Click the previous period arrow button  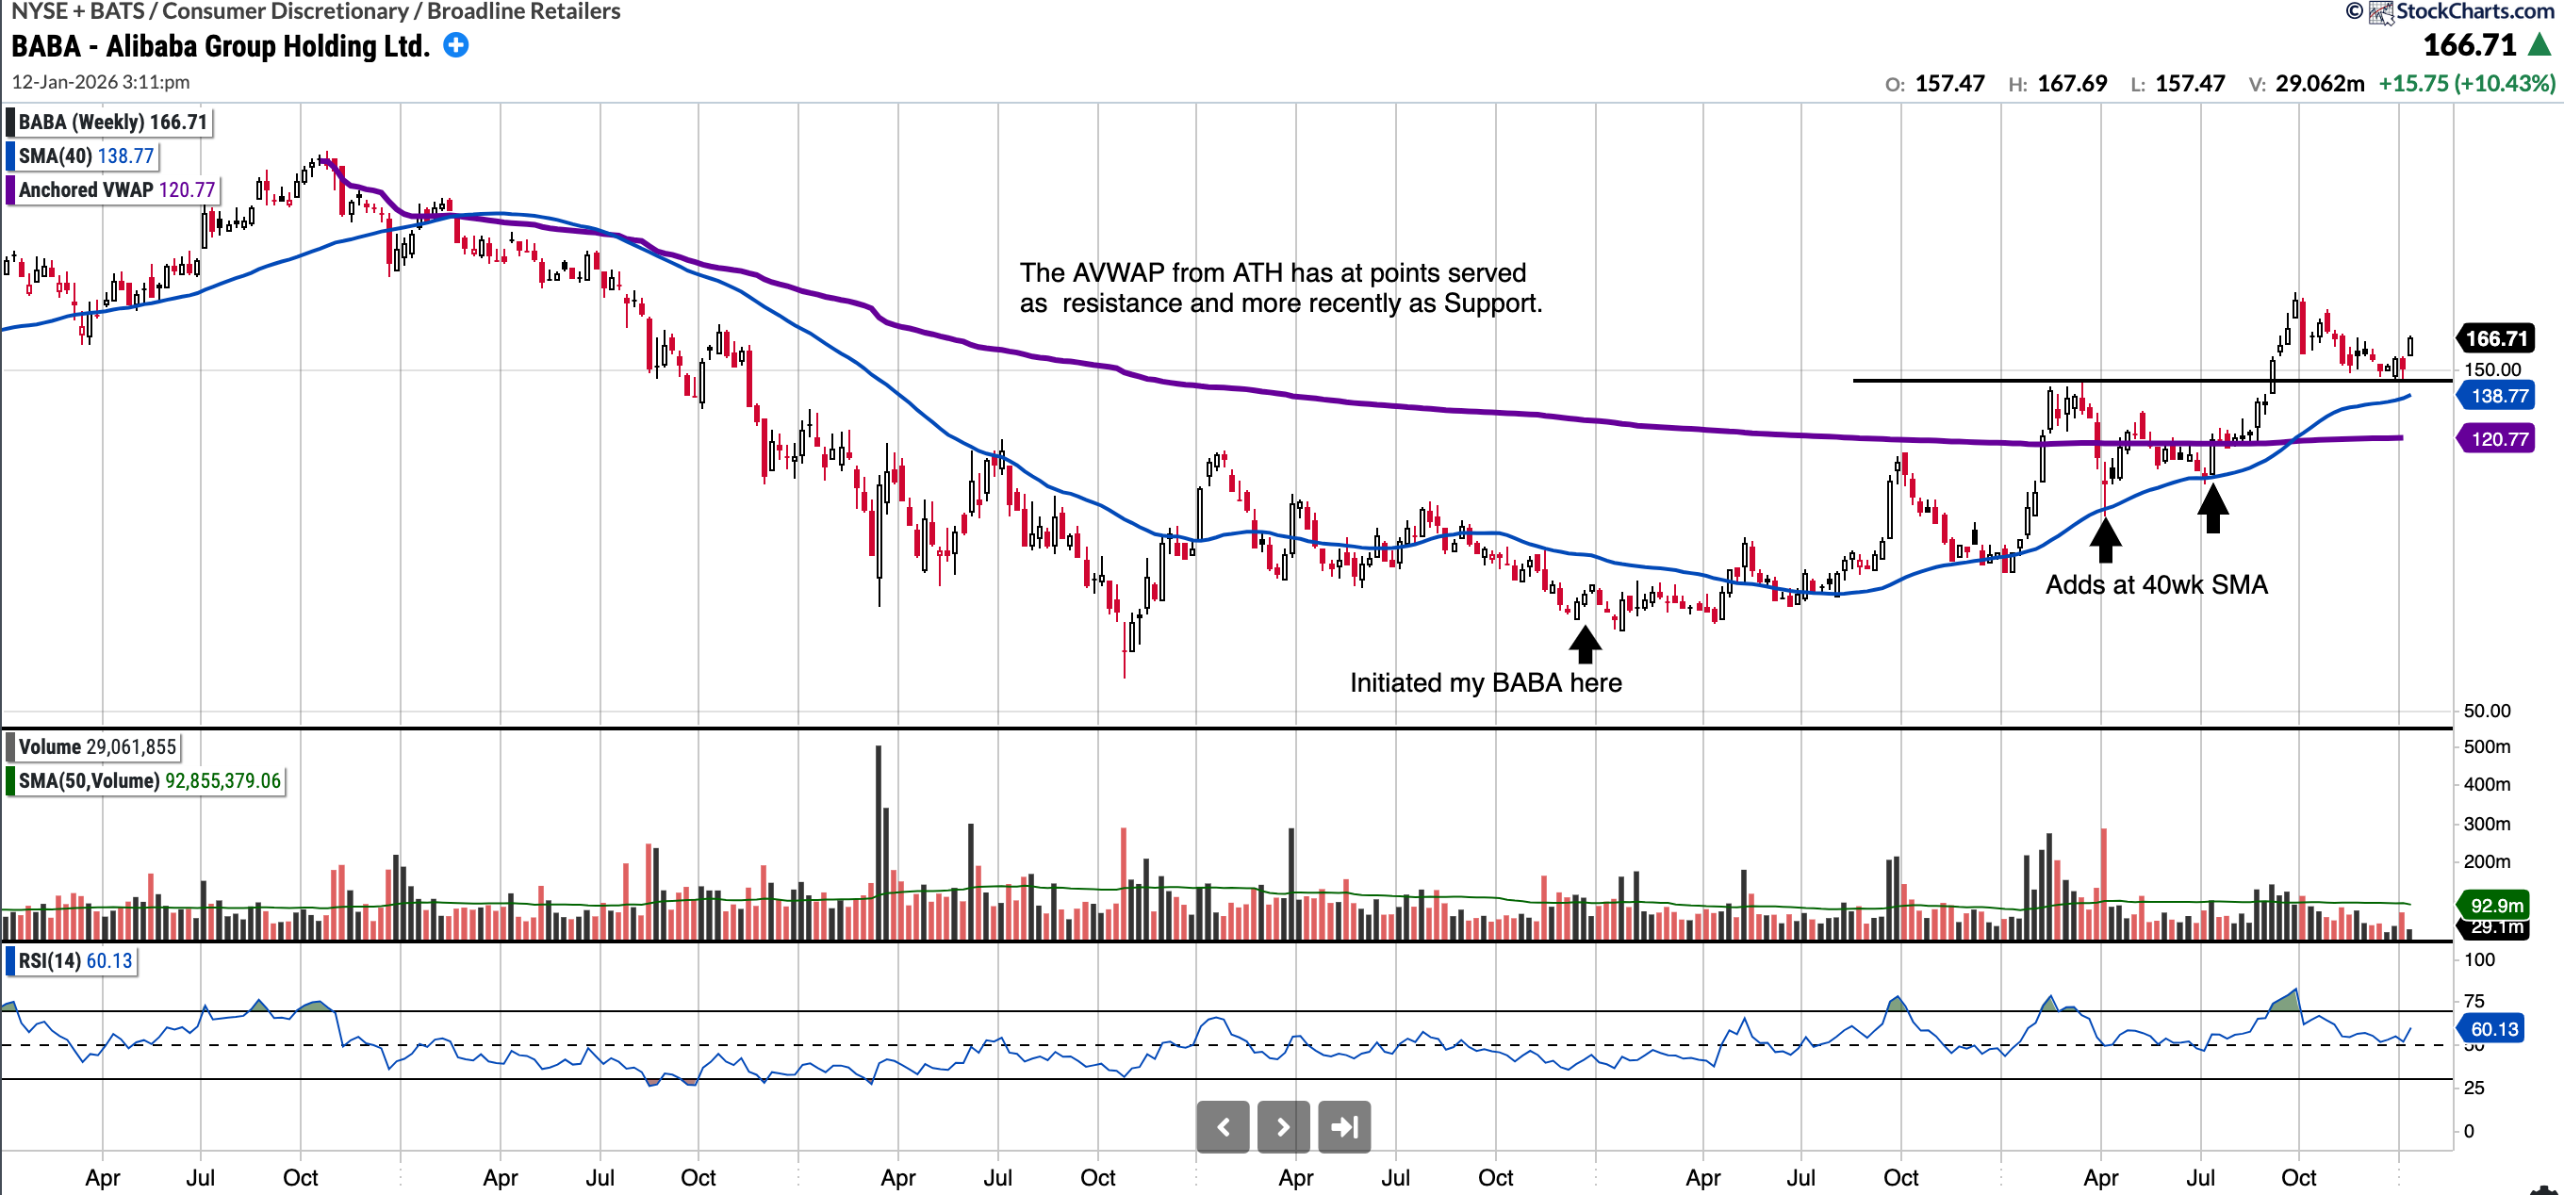(x=1223, y=1126)
